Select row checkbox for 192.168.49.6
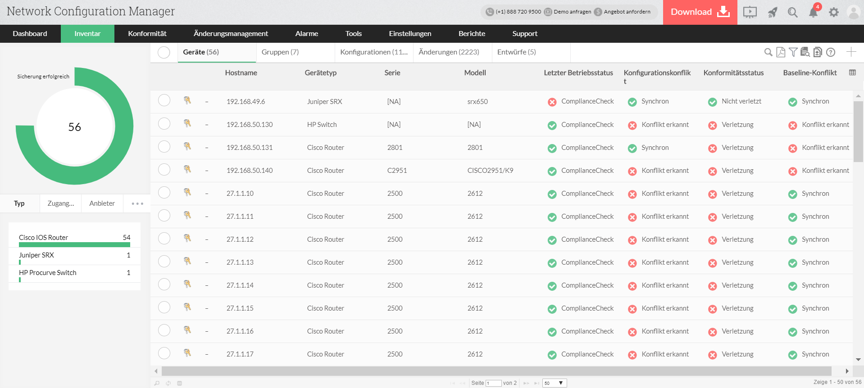 (164, 100)
